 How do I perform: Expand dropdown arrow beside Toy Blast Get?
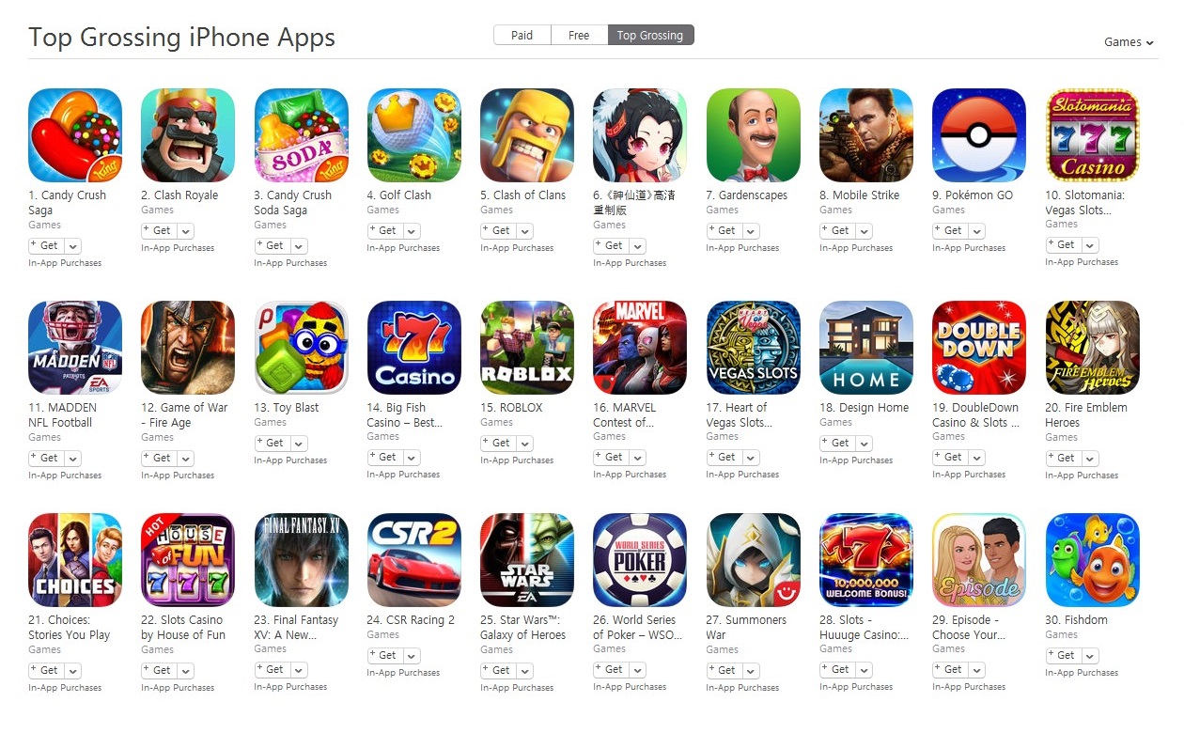coord(298,444)
